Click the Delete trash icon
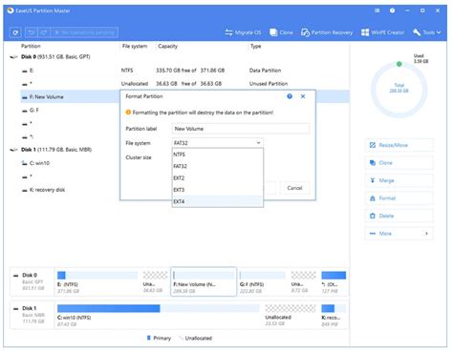 point(373,216)
